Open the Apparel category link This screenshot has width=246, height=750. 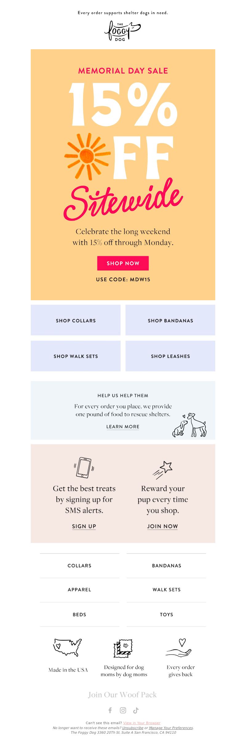click(x=79, y=590)
